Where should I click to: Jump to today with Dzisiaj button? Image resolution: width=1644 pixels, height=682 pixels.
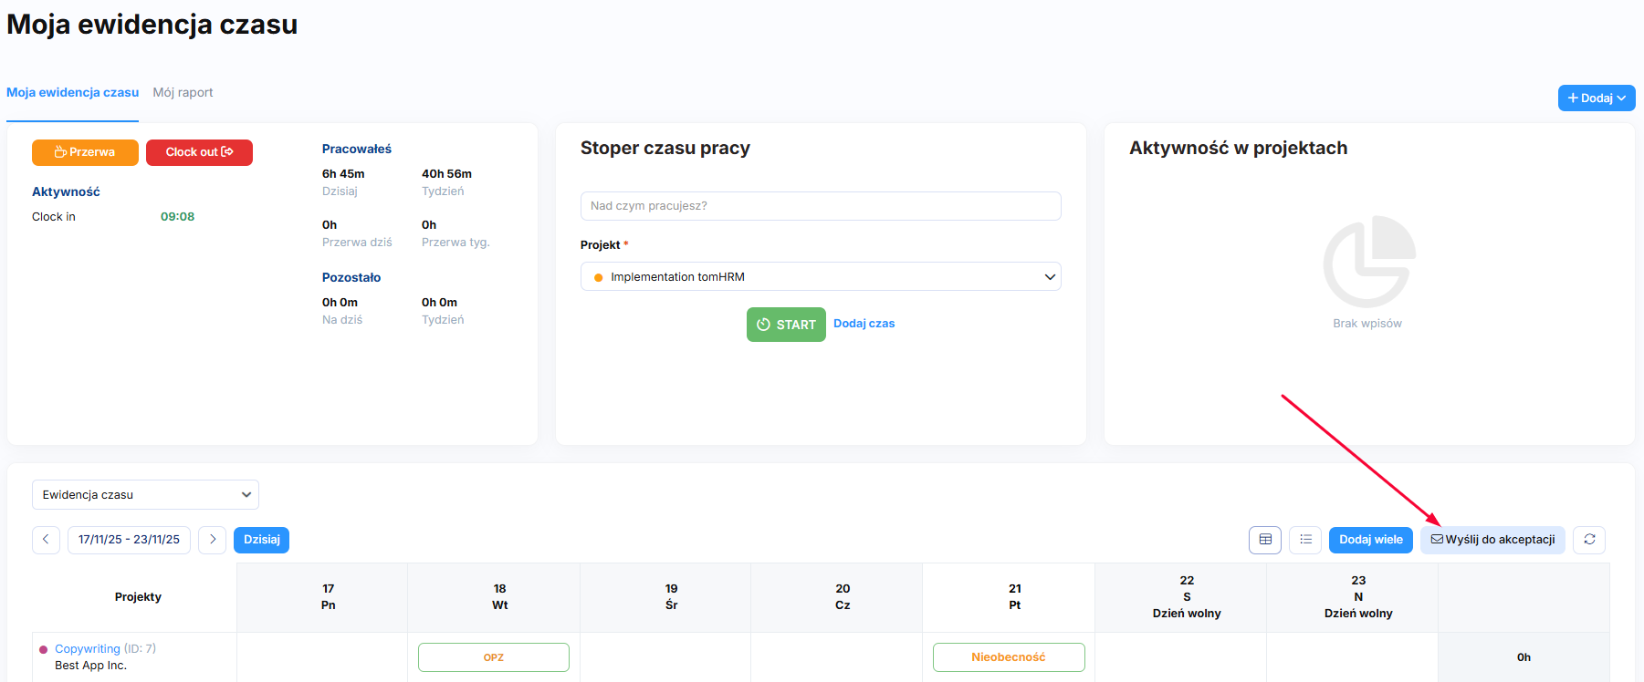point(261,540)
